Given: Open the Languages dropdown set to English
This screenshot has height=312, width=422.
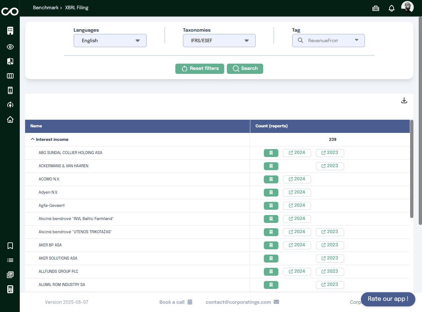Looking at the screenshot, I should [110, 41].
